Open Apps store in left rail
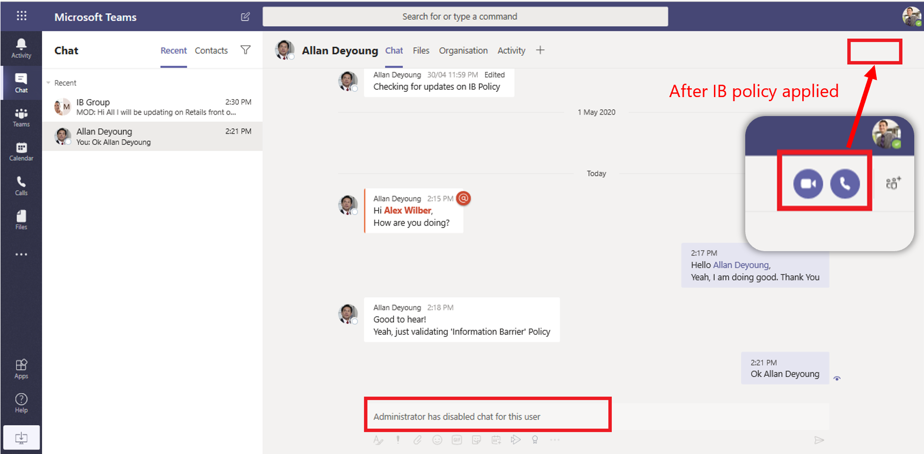Image resolution: width=924 pixels, height=454 pixels. [21, 369]
